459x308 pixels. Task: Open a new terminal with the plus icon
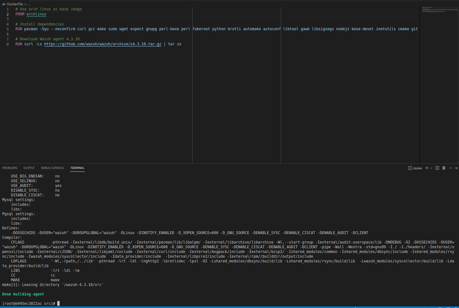point(427,168)
